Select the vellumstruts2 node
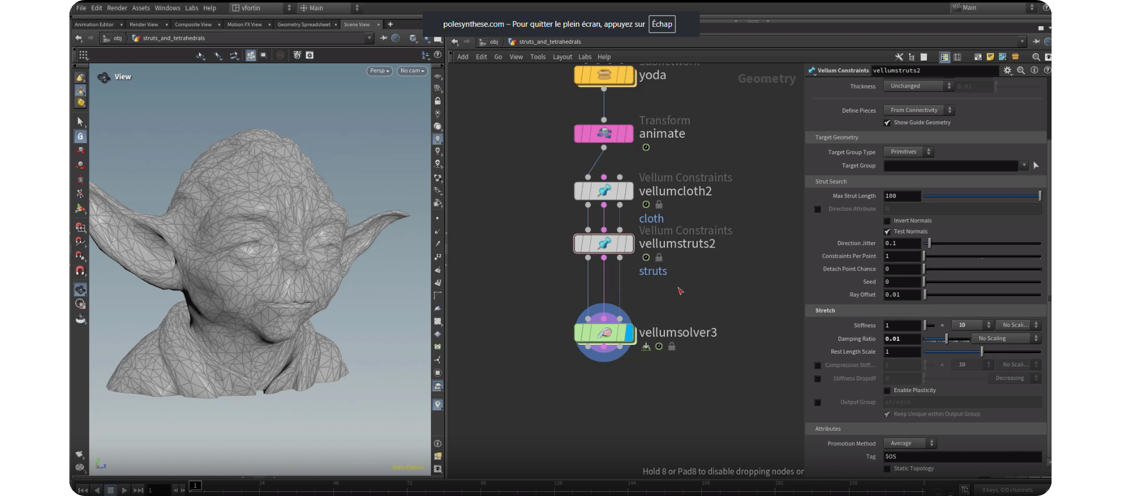Viewport: 1121px width, 496px height. pos(604,243)
